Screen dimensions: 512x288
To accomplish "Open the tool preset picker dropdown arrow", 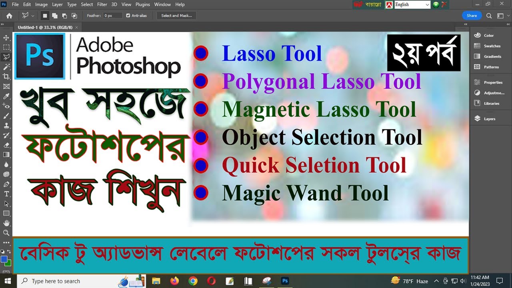I will 33,16.
